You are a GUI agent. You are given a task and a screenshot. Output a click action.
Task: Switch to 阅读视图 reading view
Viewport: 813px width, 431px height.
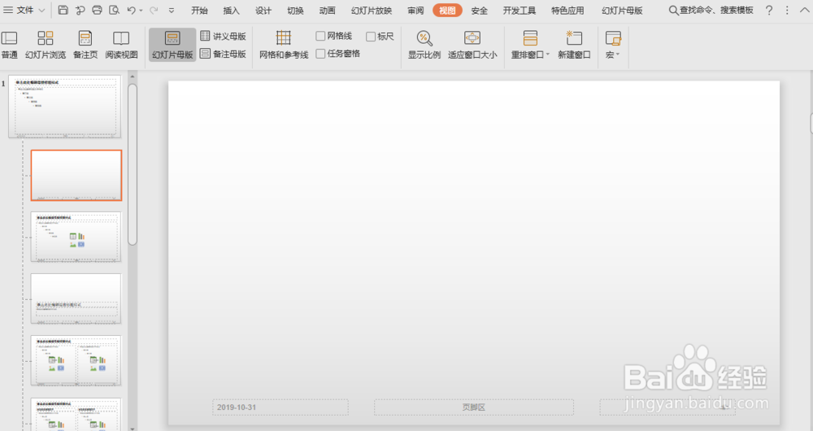(x=121, y=45)
